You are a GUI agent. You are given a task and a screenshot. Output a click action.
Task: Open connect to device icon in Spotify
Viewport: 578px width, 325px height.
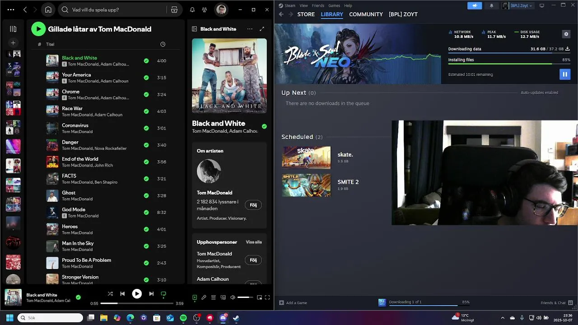(x=223, y=297)
